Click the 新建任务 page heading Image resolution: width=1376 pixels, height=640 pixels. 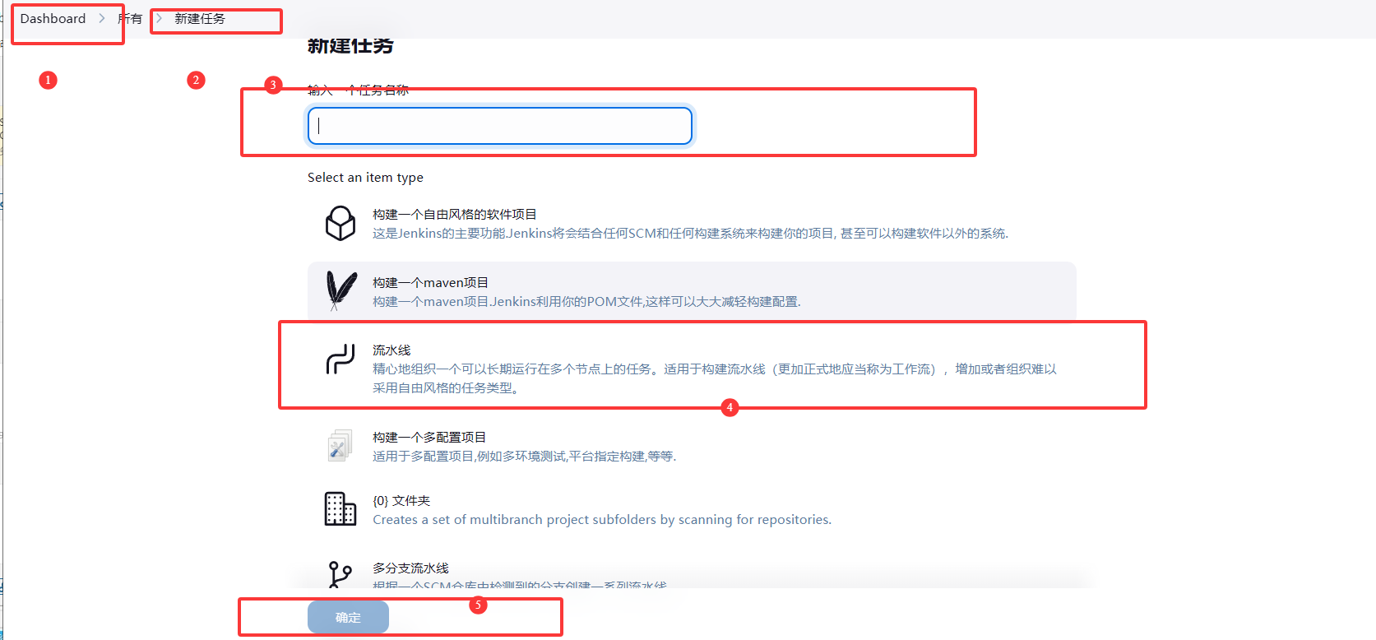350,46
